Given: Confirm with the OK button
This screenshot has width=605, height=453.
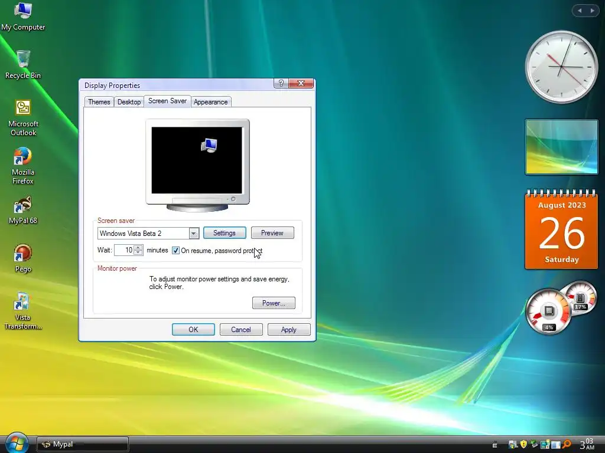Looking at the screenshot, I should (x=193, y=329).
